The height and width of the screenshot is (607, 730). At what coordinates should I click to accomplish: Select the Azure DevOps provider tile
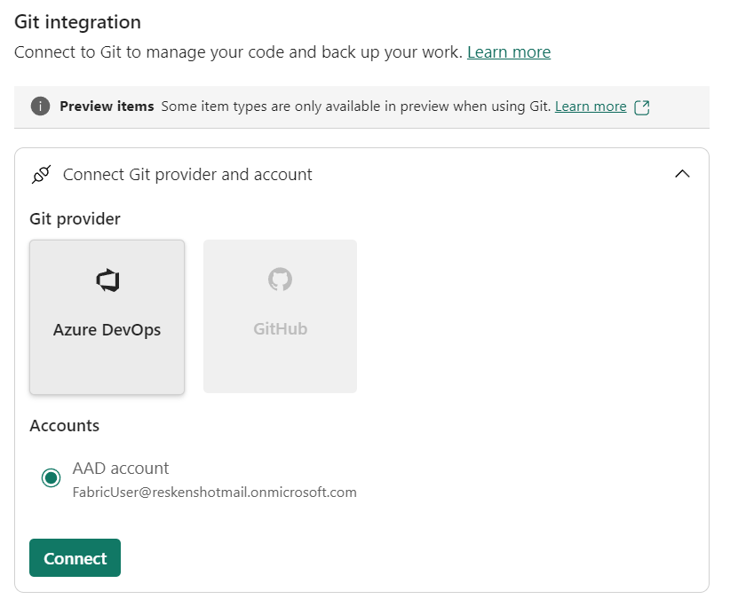pos(107,317)
